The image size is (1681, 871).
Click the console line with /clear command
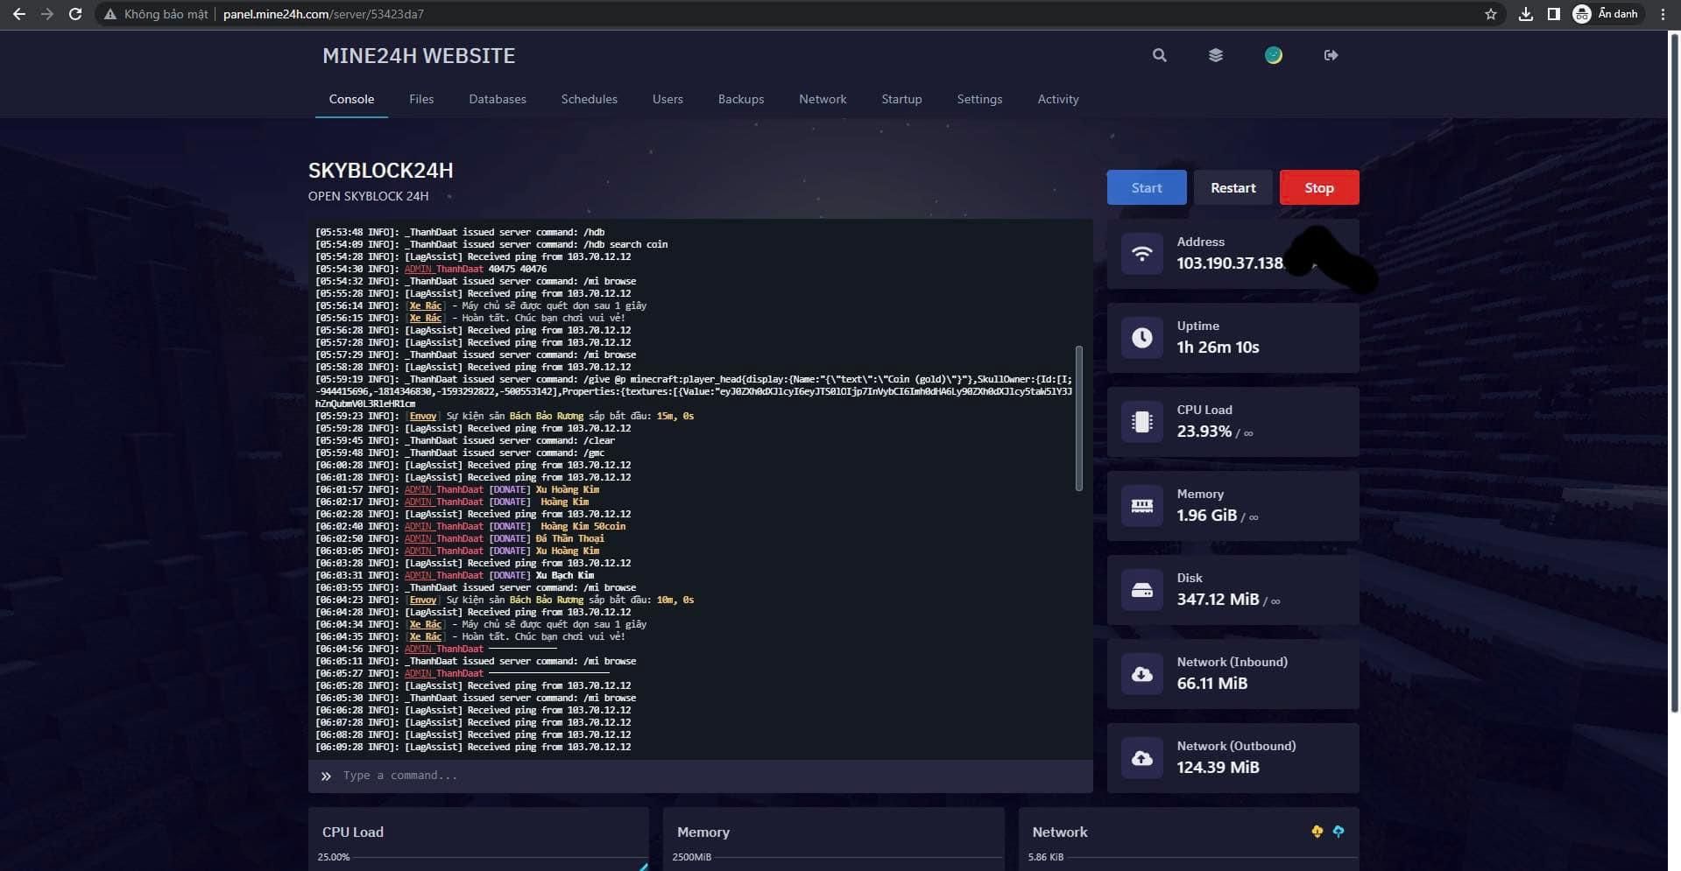pos(465,441)
